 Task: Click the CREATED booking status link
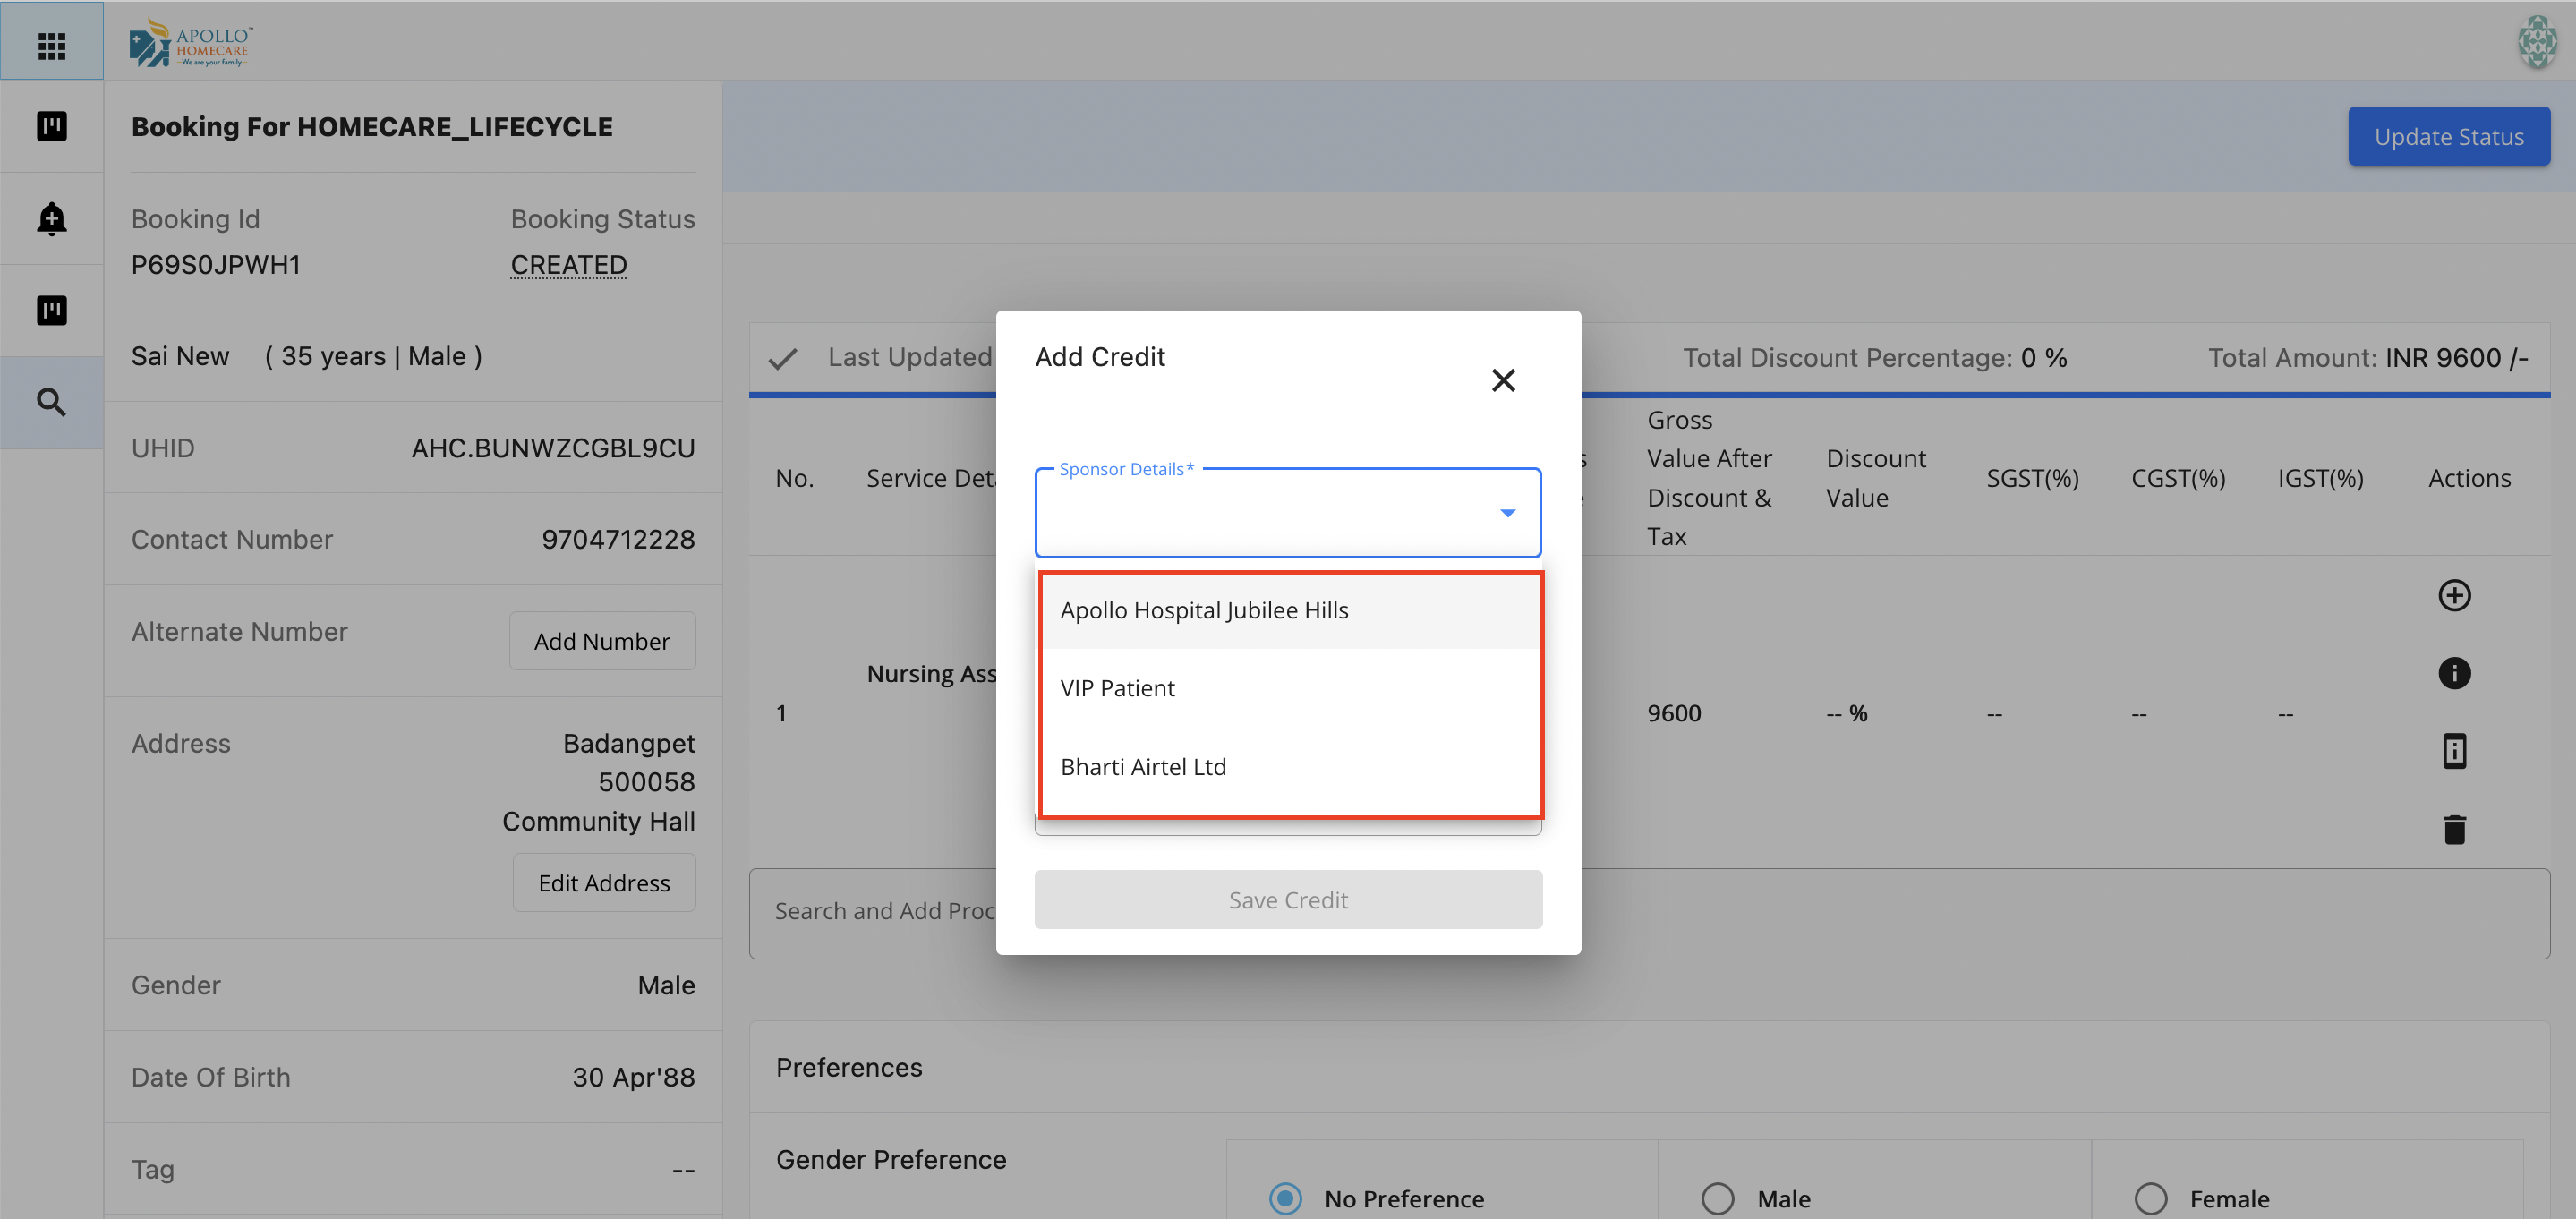tap(568, 264)
